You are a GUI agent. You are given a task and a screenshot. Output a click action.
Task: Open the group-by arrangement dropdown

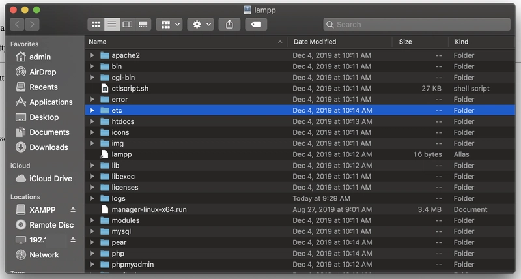[x=169, y=24]
